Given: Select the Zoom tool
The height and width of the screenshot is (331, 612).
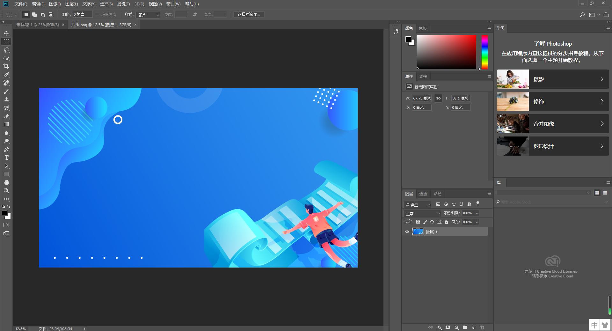Looking at the screenshot, I should coord(6,191).
